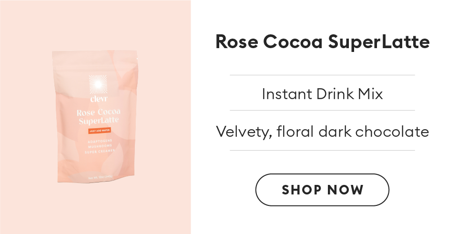458x234 pixels.
Task: Click the Rose Cocoa SuperLatte heading
Action: (322, 42)
